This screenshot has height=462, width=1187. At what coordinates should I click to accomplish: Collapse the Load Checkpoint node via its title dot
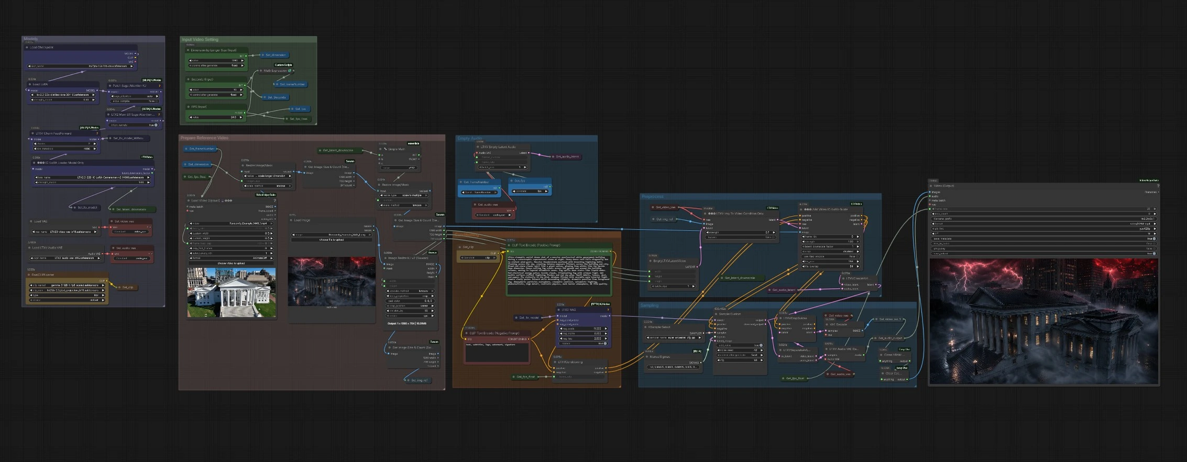[27, 47]
